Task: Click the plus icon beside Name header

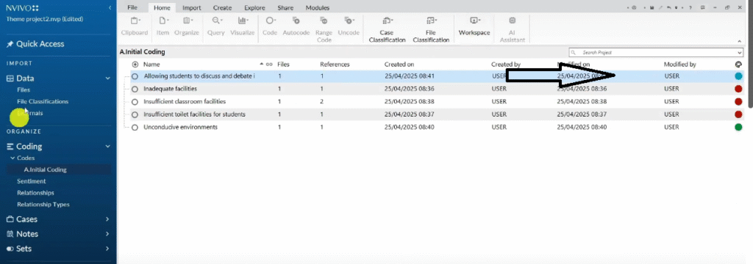Action: [135, 65]
